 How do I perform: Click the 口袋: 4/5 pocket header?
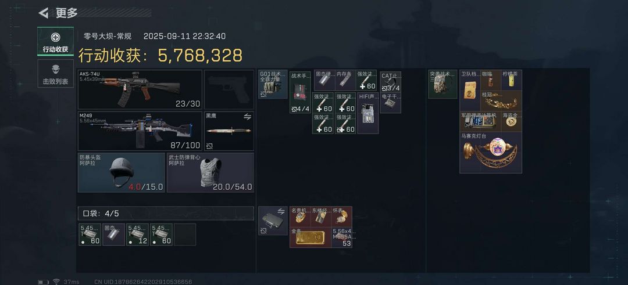tap(166, 214)
